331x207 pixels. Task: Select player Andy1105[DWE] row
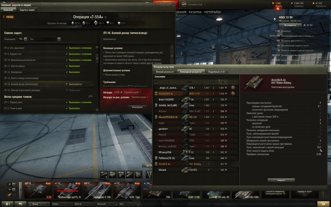coord(196,99)
